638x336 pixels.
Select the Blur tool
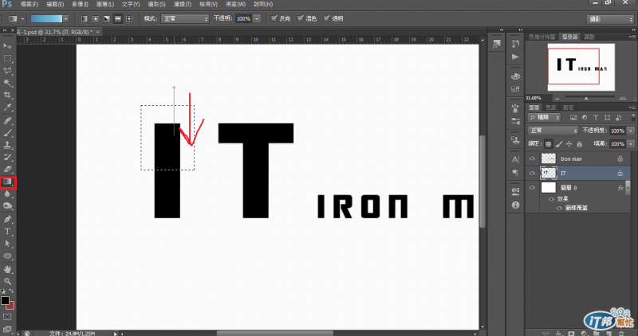click(7, 194)
